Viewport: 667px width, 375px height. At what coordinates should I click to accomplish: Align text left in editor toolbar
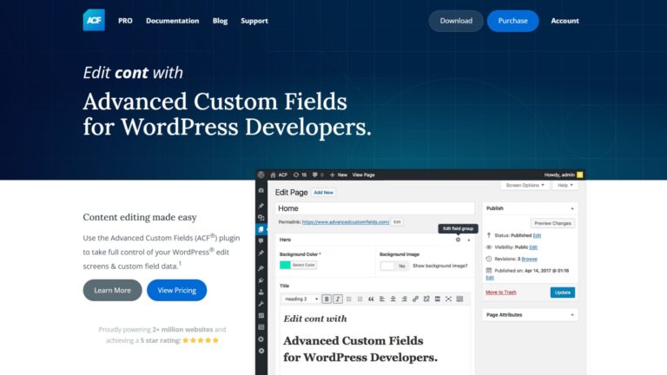[x=382, y=299]
